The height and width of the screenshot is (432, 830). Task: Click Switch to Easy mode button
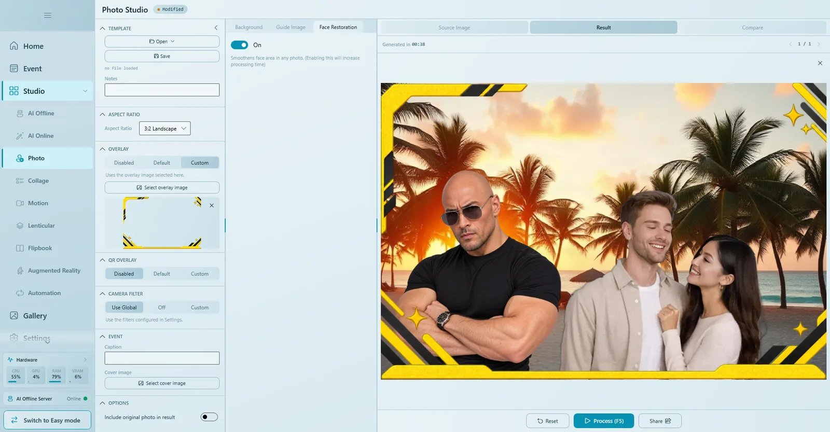click(47, 421)
